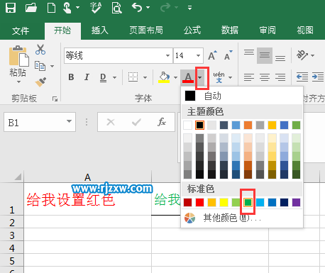The height and width of the screenshot is (273, 325).
Task: Decrease font size icon
Action: (228, 55)
